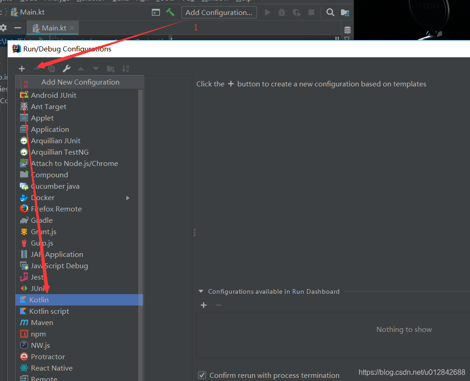Select Gulp.js configuration type
The width and height of the screenshot is (470, 381).
click(x=77, y=243)
